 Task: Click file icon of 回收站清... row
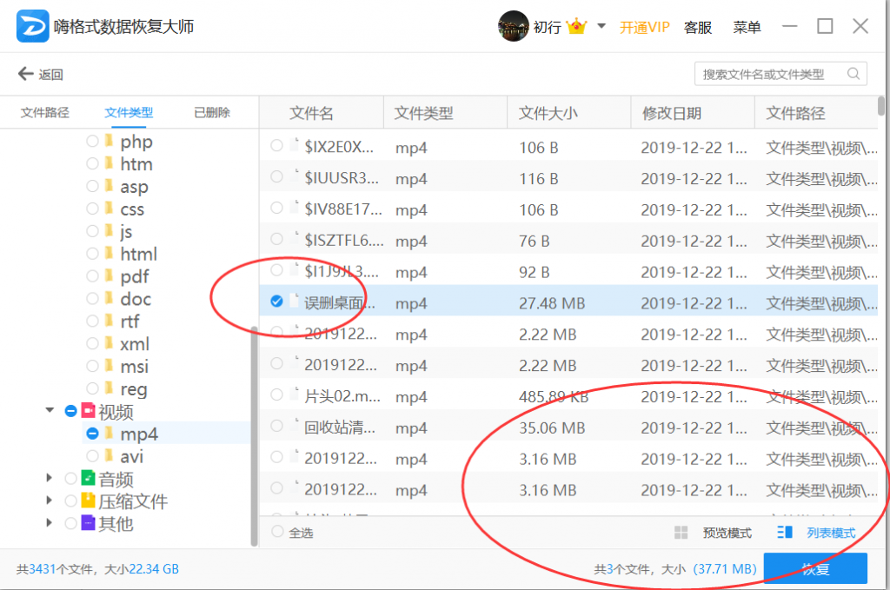[294, 425]
